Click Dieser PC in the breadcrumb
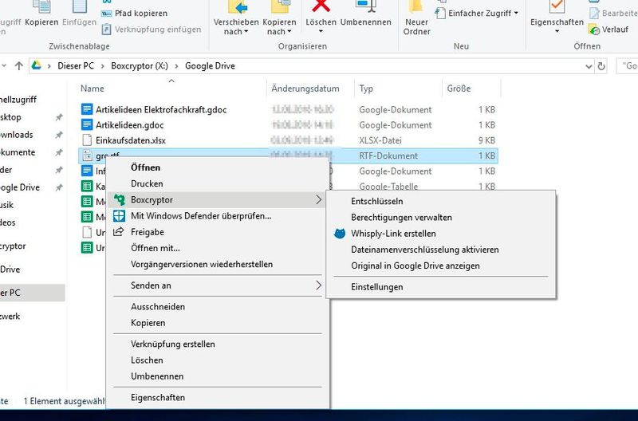 pos(76,66)
